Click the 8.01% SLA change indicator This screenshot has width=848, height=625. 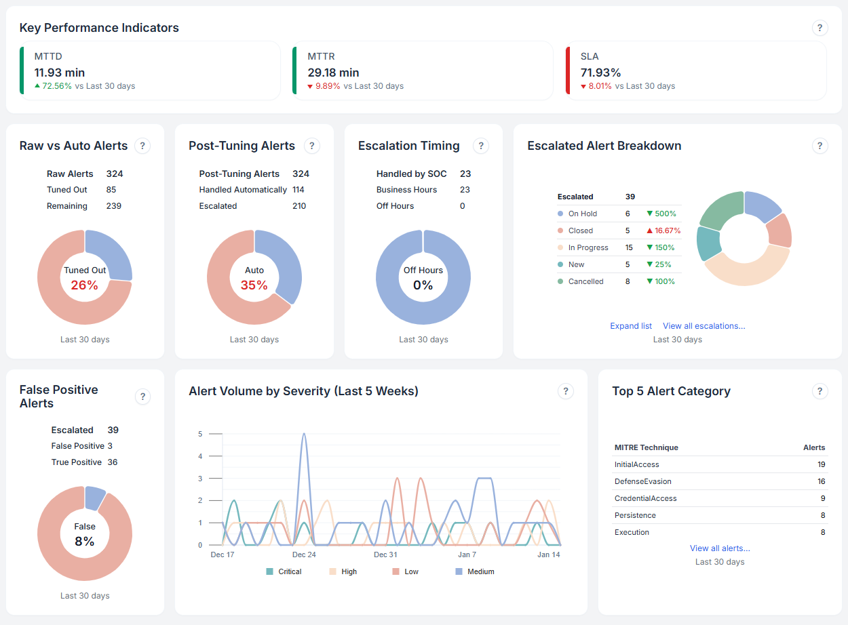(596, 86)
